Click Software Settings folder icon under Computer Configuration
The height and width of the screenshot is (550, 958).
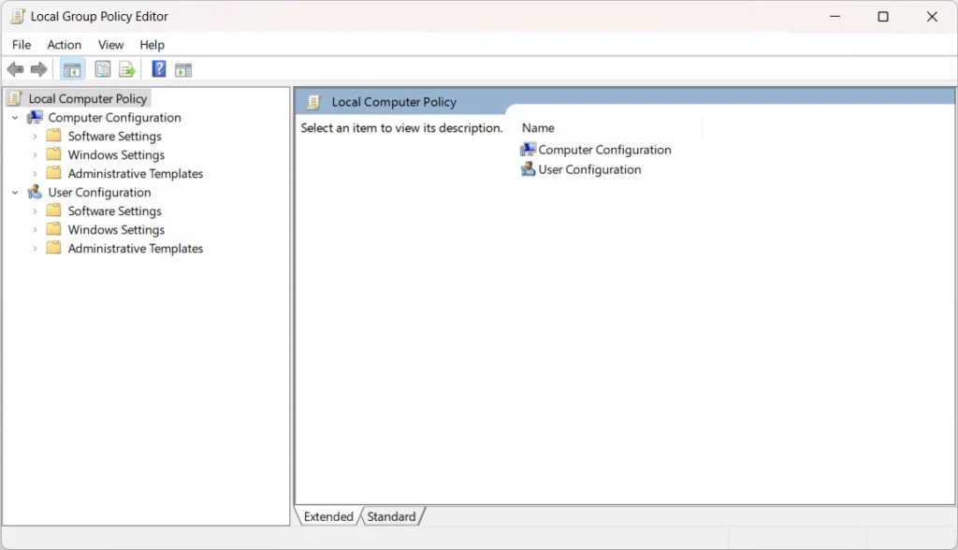pyautogui.click(x=53, y=135)
